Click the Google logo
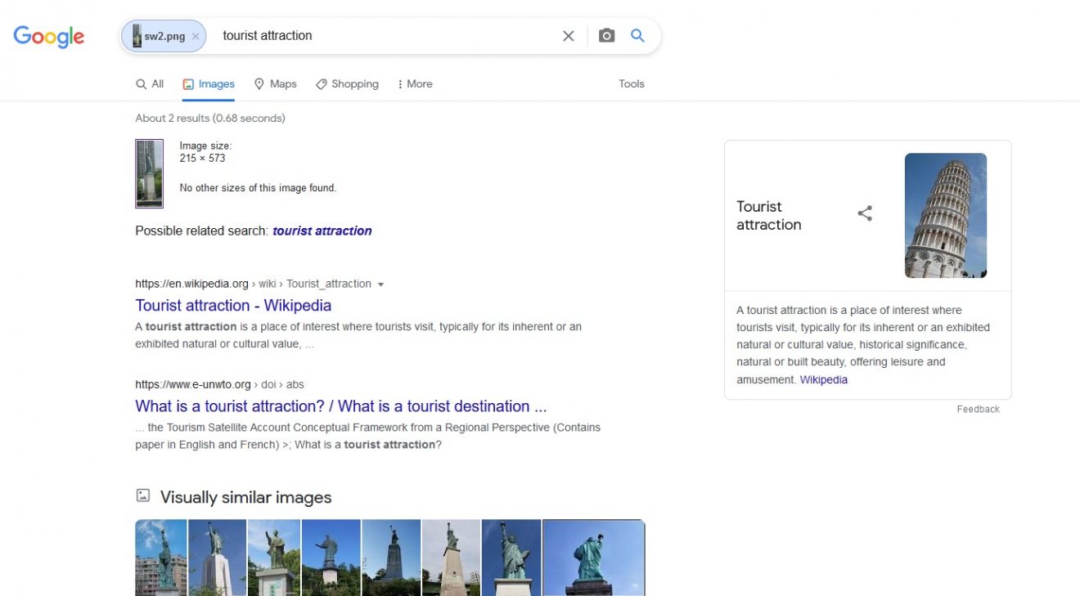Screen dimensions: 1080x596 click(x=49, y=36)
